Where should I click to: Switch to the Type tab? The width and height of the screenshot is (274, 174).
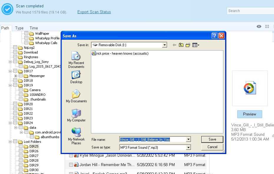point(19,28)
